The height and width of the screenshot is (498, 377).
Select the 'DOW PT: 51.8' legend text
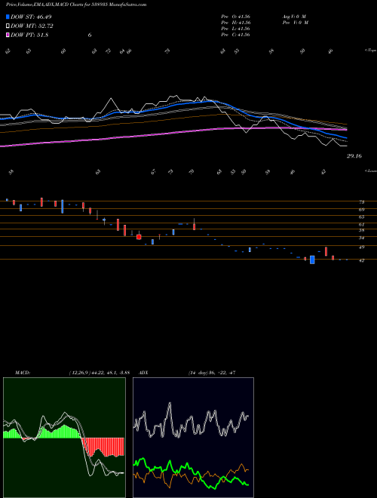29,35
